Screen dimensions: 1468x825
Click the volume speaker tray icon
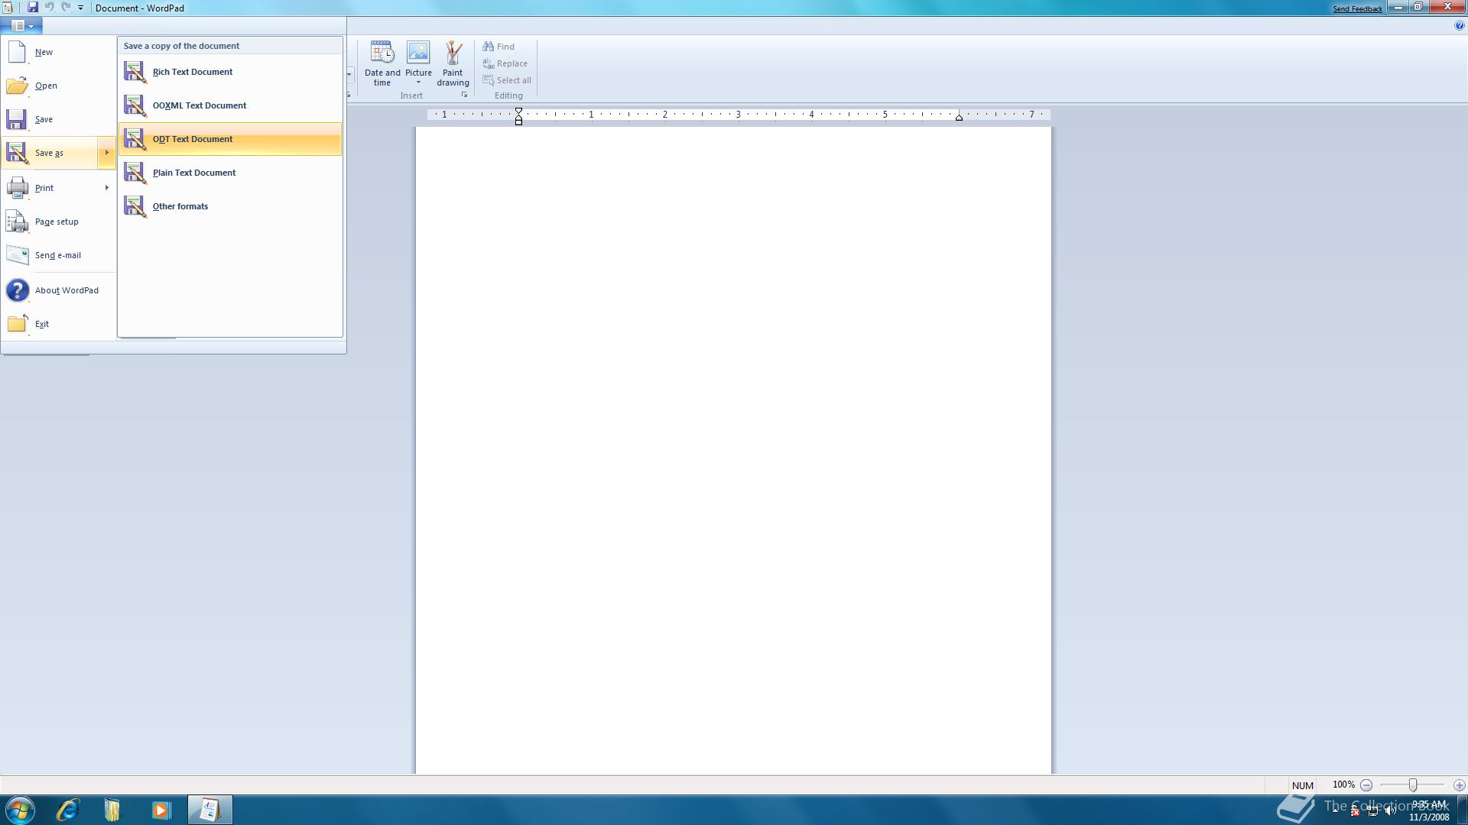(1390, 811)
